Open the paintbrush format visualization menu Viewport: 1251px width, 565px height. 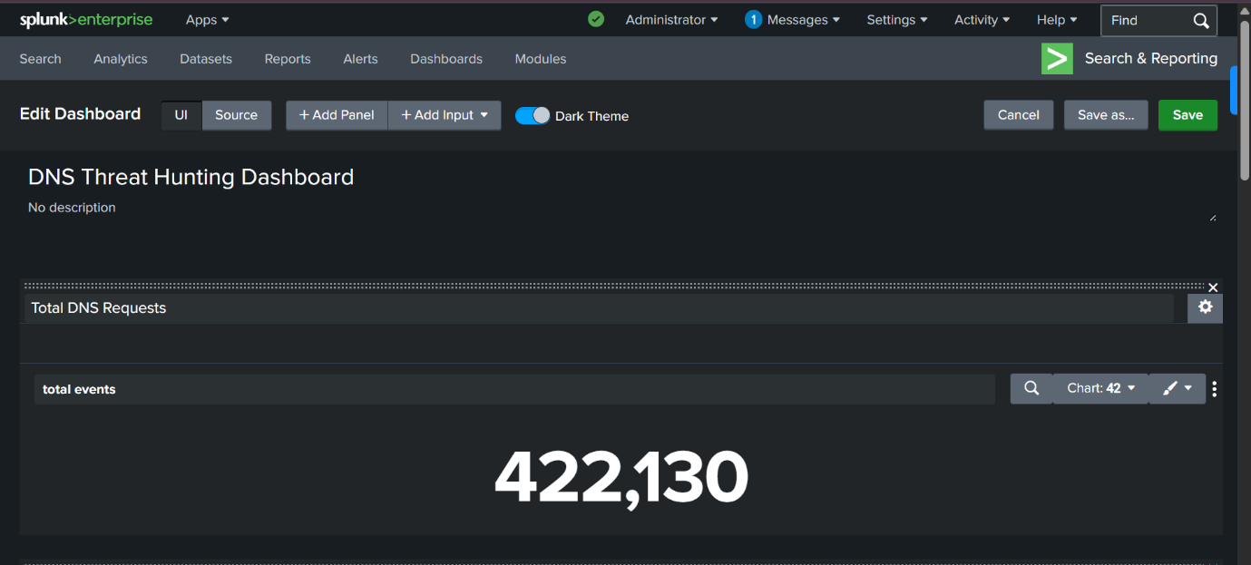coord(1177,388)
